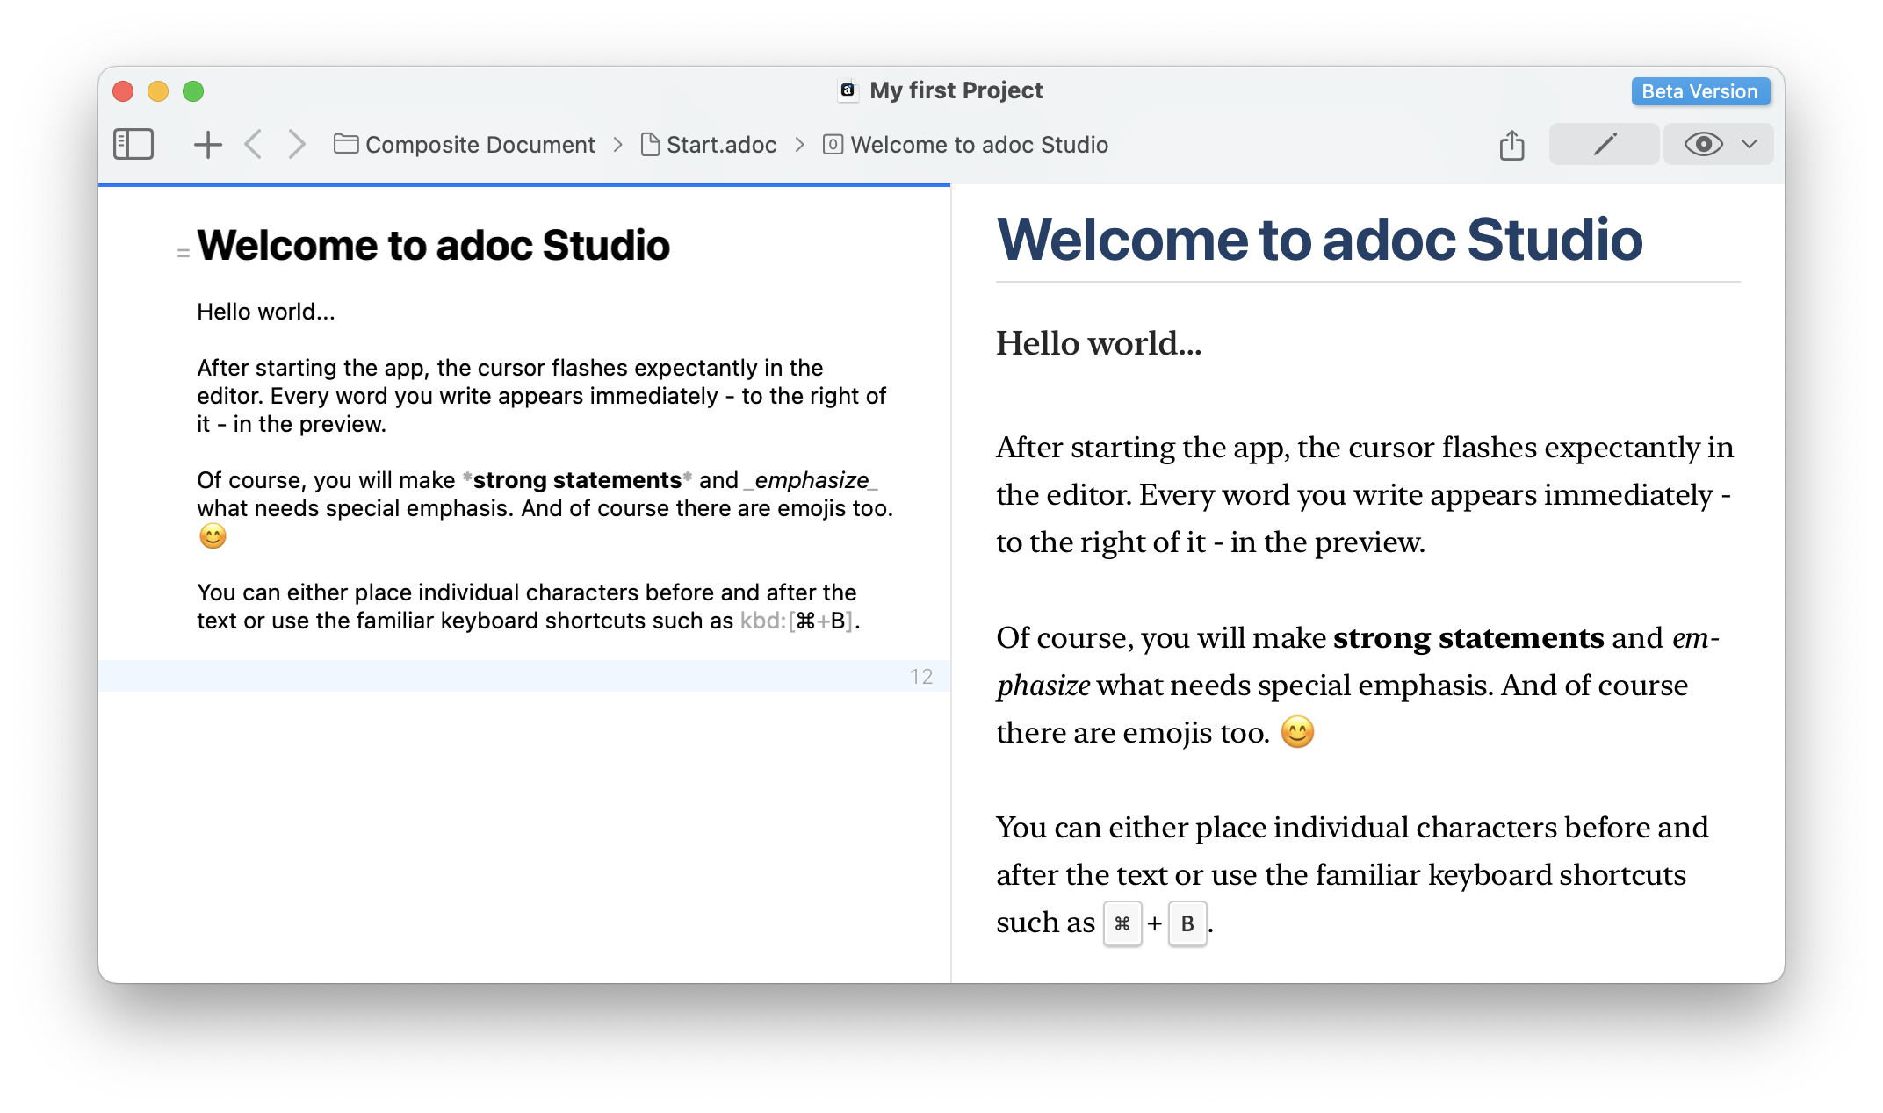Image resolution: width=1883 pixels, height=1113 pixels.
Task: Click the folder icon before Composite Document
Action: (x=346, y=144)
